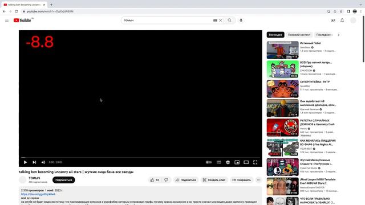Image resolution: width=365 pixels, height=205 pixels.
Task: Open the player settings gear
Action: point(228,162)
